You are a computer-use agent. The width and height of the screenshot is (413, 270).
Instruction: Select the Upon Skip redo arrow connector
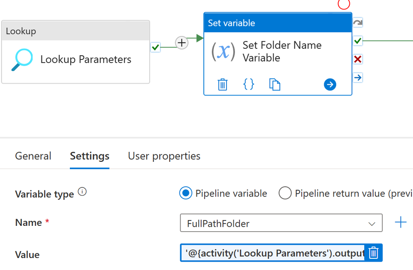(358, 23)
